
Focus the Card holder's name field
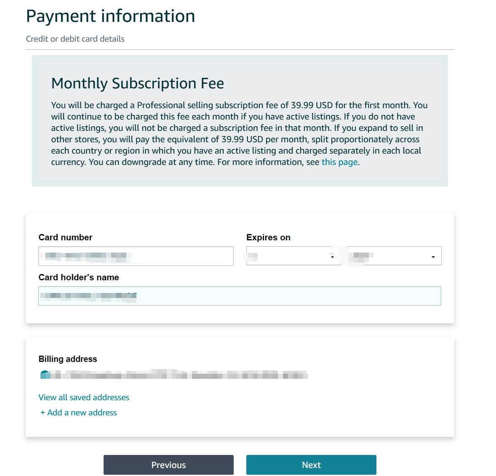(239, 296)
